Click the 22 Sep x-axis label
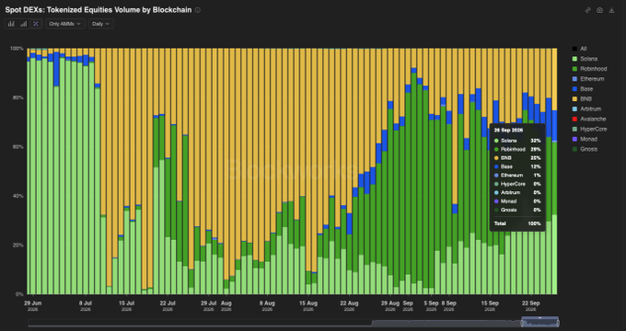 coord(531,303)
